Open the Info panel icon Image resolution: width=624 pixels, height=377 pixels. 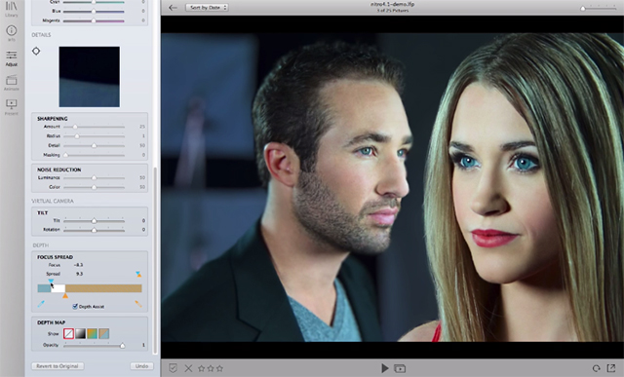coord(11,33)
